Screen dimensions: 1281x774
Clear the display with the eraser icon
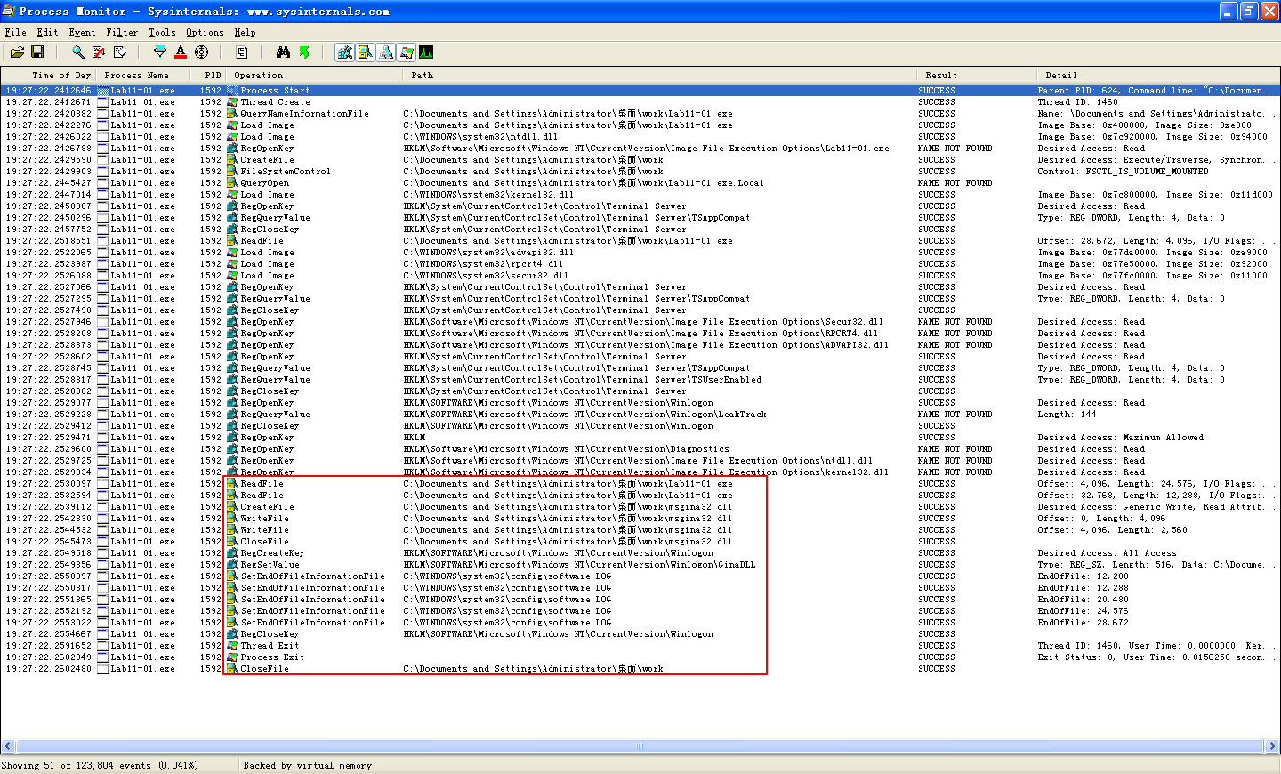tap(120, 52)
